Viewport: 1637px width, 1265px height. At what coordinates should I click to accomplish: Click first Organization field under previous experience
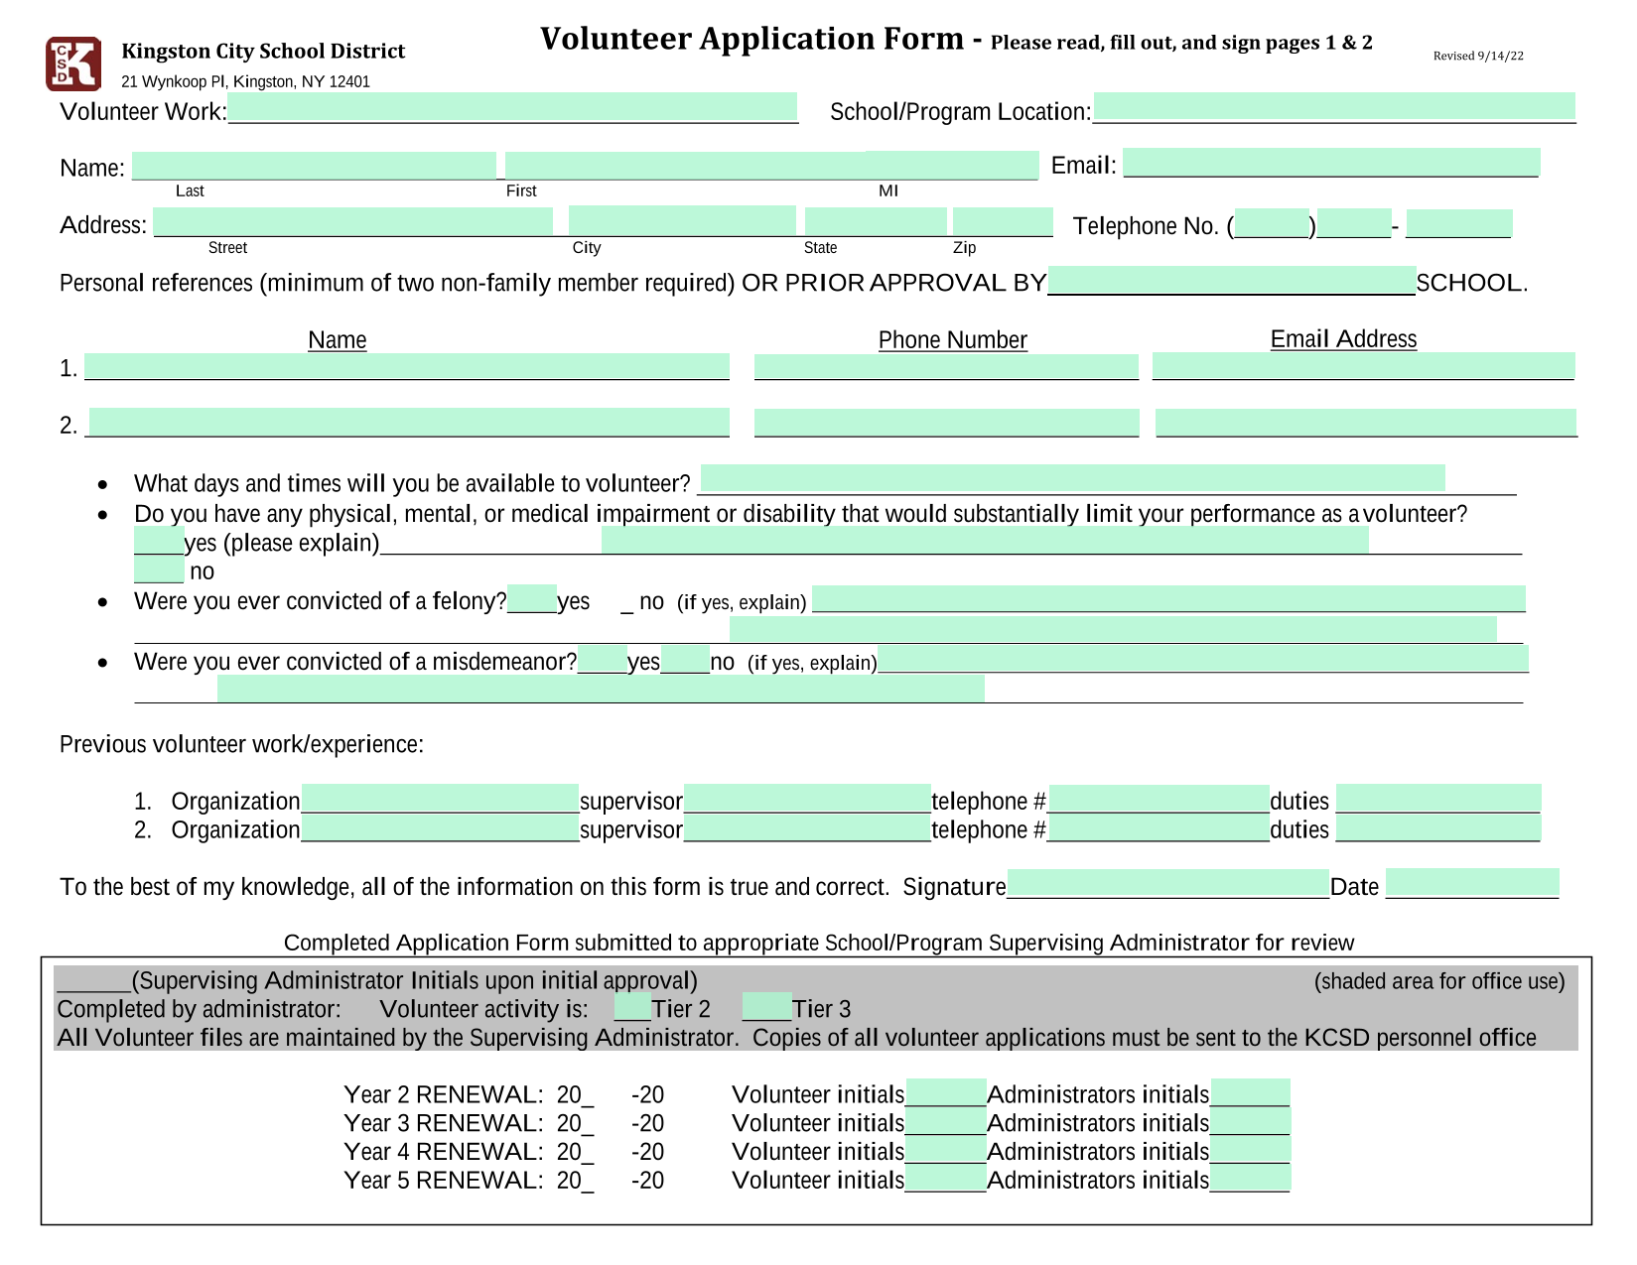coord(440,798)
